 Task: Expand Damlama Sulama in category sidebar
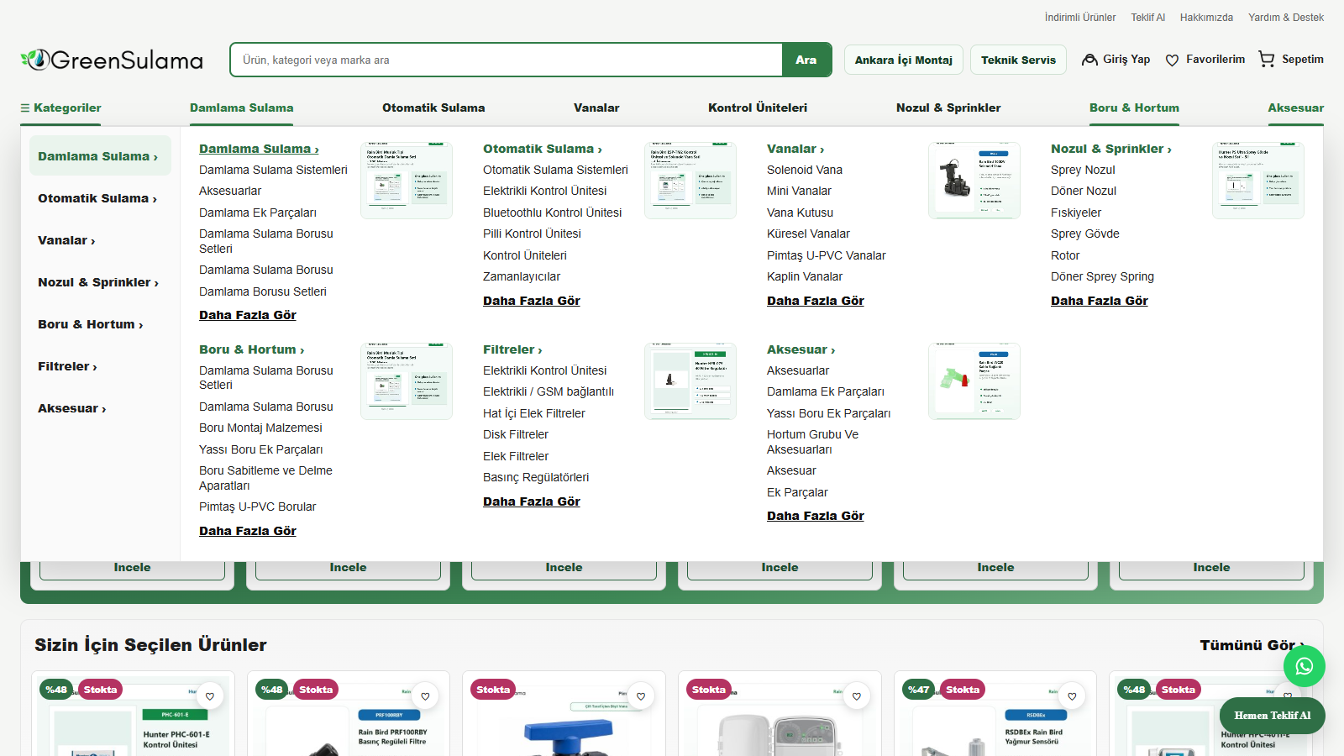(x=100, y=156)
